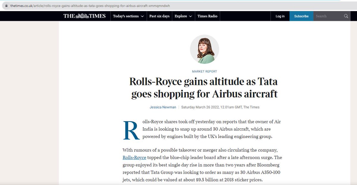Expand the Explore dropdown menu

pos(183,16)
